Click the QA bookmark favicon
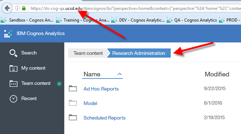 click(170, 20)
